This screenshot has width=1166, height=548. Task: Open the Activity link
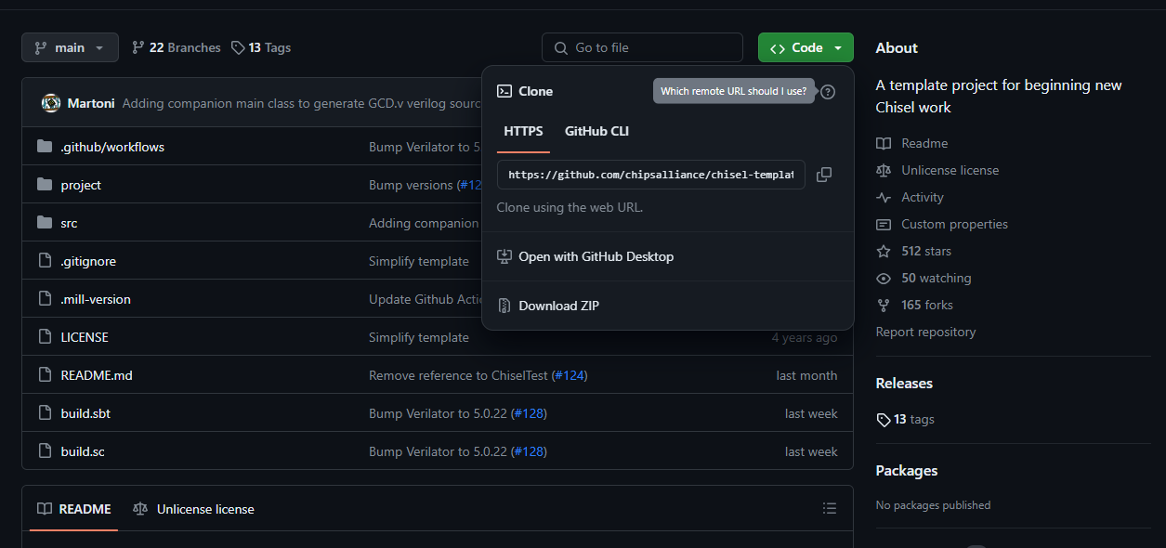coord(922,197)
